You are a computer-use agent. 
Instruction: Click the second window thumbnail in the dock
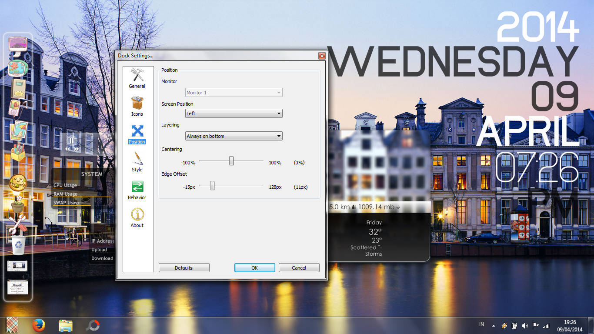coord(17,287)
